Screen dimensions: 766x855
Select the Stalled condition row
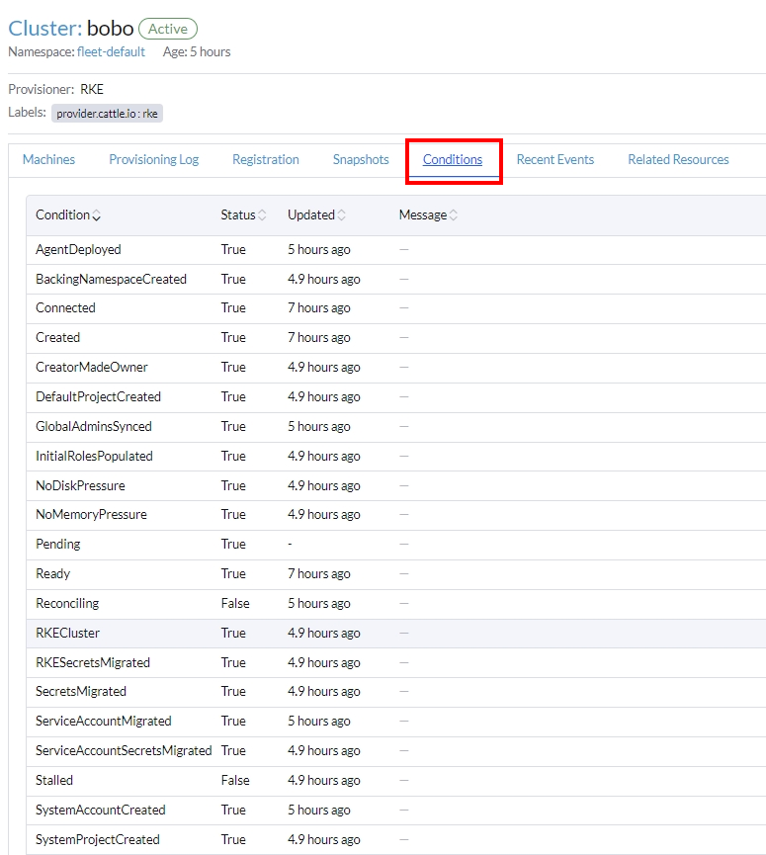(395, 780)
